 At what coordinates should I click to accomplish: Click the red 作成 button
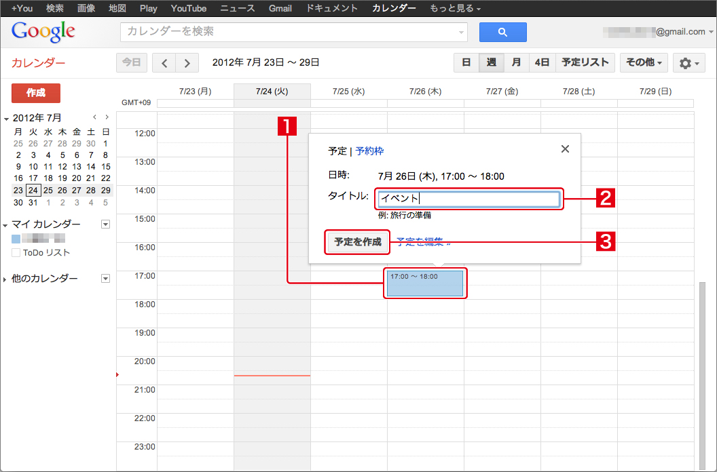click(x=36, y=93)
